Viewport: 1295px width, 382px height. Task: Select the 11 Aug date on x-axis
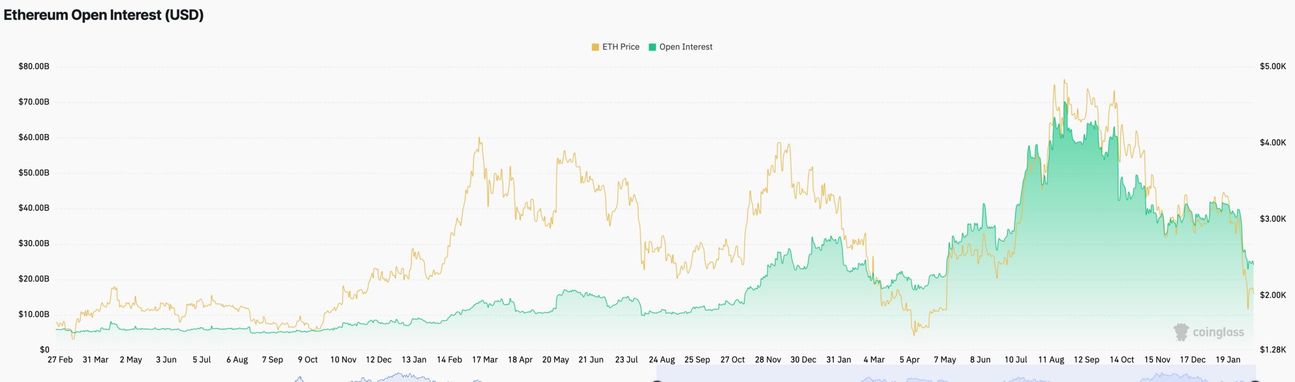pyautogui.click(x=1051, y=360)
